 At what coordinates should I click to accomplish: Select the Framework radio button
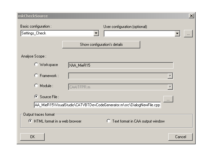36,75
